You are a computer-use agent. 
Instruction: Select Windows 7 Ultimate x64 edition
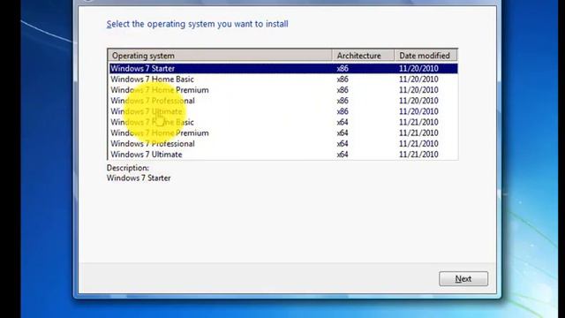[x=283, y=155]
